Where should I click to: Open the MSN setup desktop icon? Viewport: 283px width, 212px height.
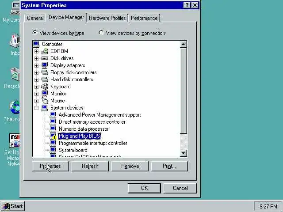[15, 140]
